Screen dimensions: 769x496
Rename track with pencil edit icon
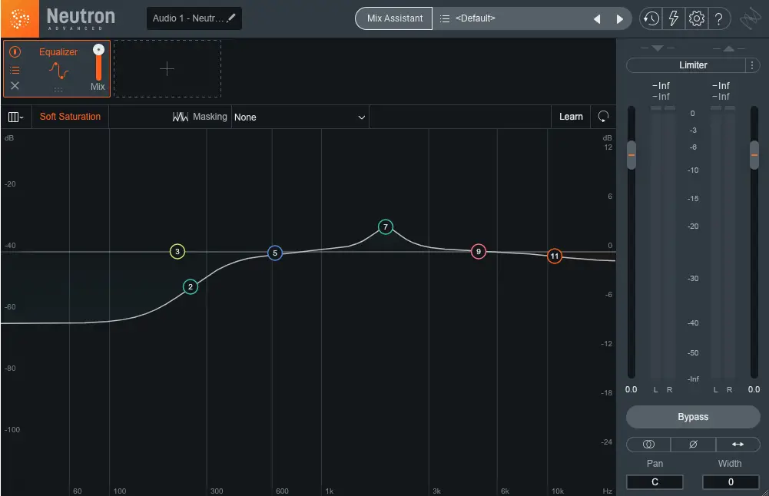[x=231, y=18]
